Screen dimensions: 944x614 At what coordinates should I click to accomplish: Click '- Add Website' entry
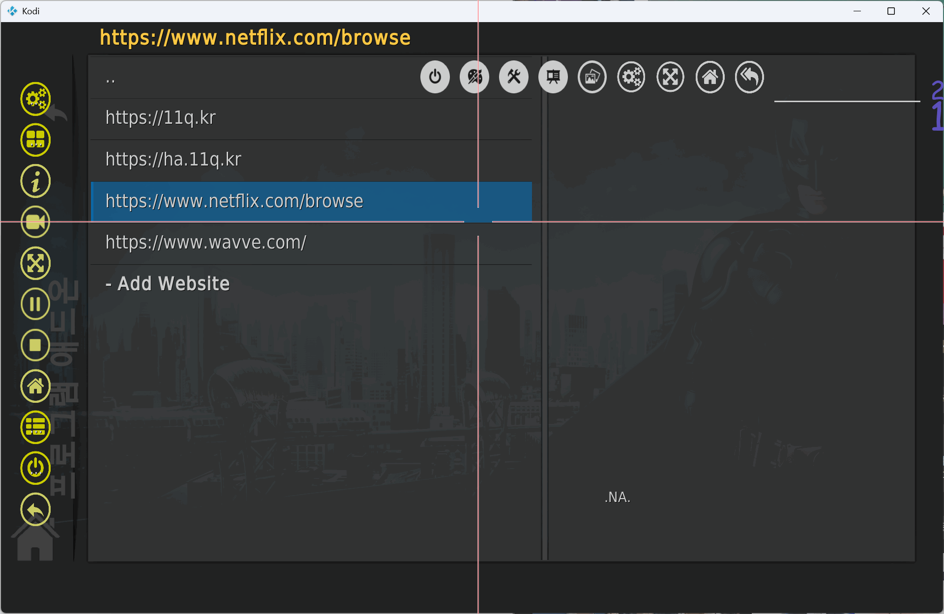[311, 284]
